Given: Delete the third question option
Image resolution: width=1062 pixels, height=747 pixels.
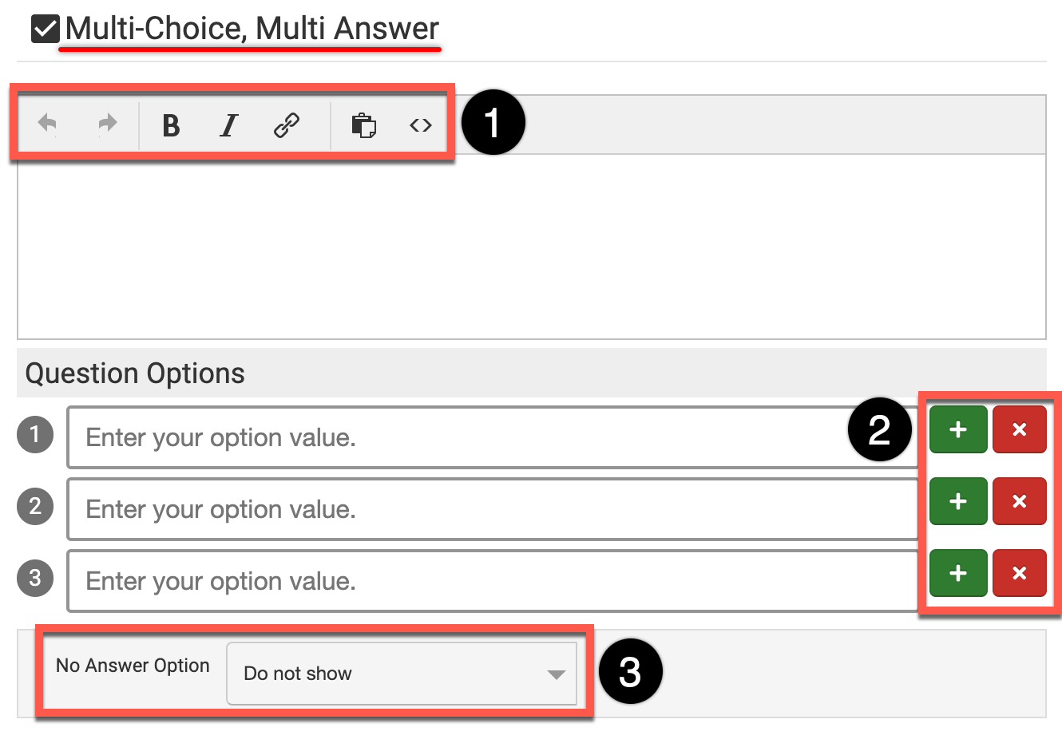Looking at the screenshot, I should (1019, 573).
